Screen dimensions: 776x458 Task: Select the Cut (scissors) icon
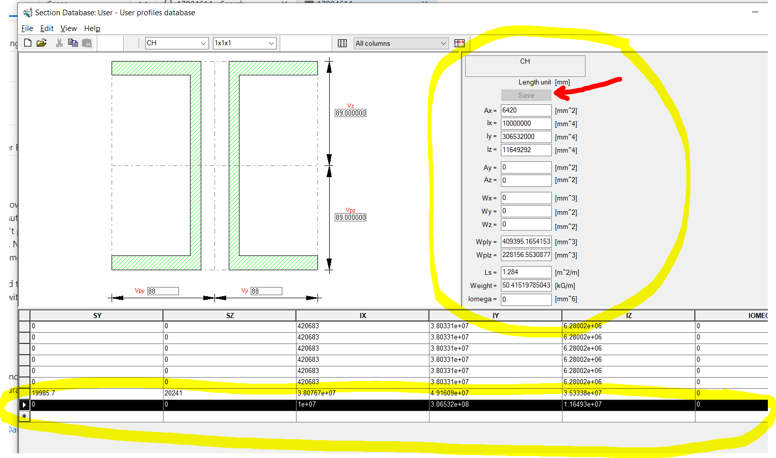(59, 43)
